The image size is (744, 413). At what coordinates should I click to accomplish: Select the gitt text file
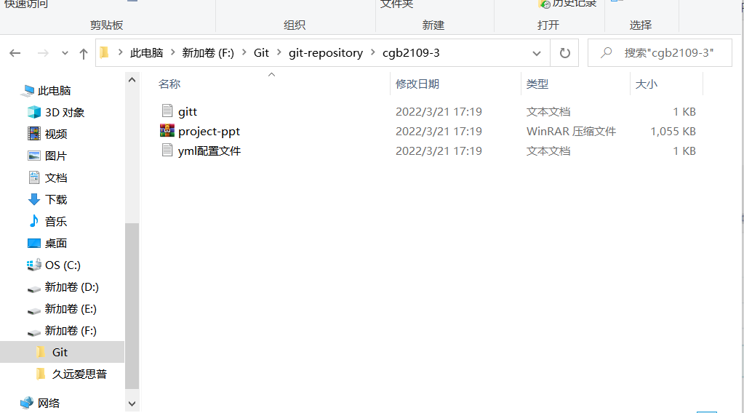pos(188,112)
